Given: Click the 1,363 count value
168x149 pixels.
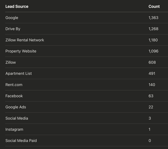Looking at the screenshot, I should point(153,18).
